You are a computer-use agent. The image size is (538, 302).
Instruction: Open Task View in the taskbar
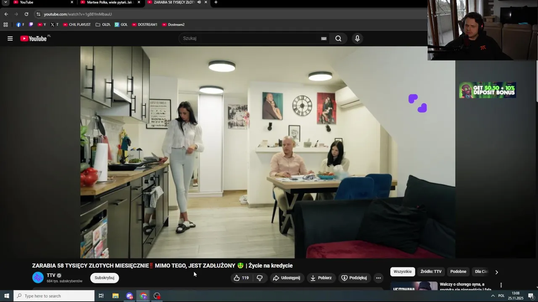click(x=101, y=296)
